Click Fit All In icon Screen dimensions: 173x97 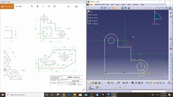click(151, 83)
